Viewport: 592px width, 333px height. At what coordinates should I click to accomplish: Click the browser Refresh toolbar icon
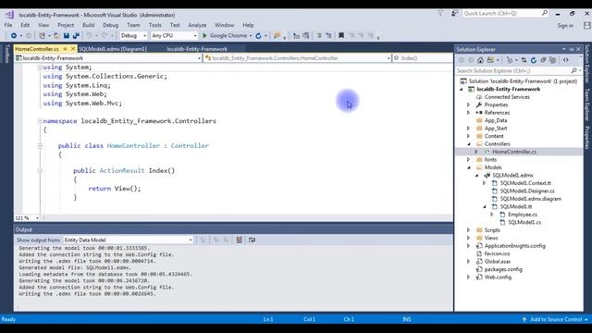(x=258, y=36)
